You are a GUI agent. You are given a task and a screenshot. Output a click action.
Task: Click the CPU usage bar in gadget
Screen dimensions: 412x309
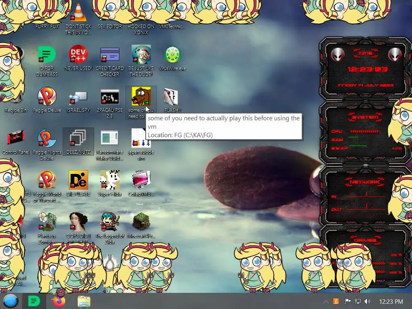tap(365, 131)
